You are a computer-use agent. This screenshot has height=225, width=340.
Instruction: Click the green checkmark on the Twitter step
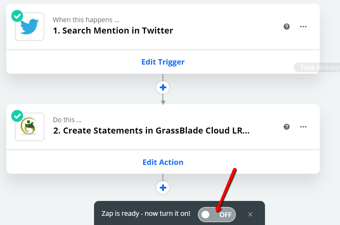pos(17,16)
